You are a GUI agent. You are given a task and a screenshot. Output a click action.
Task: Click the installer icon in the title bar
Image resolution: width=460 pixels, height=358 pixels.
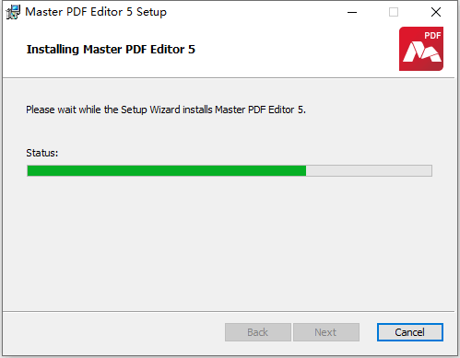(13, 12)
